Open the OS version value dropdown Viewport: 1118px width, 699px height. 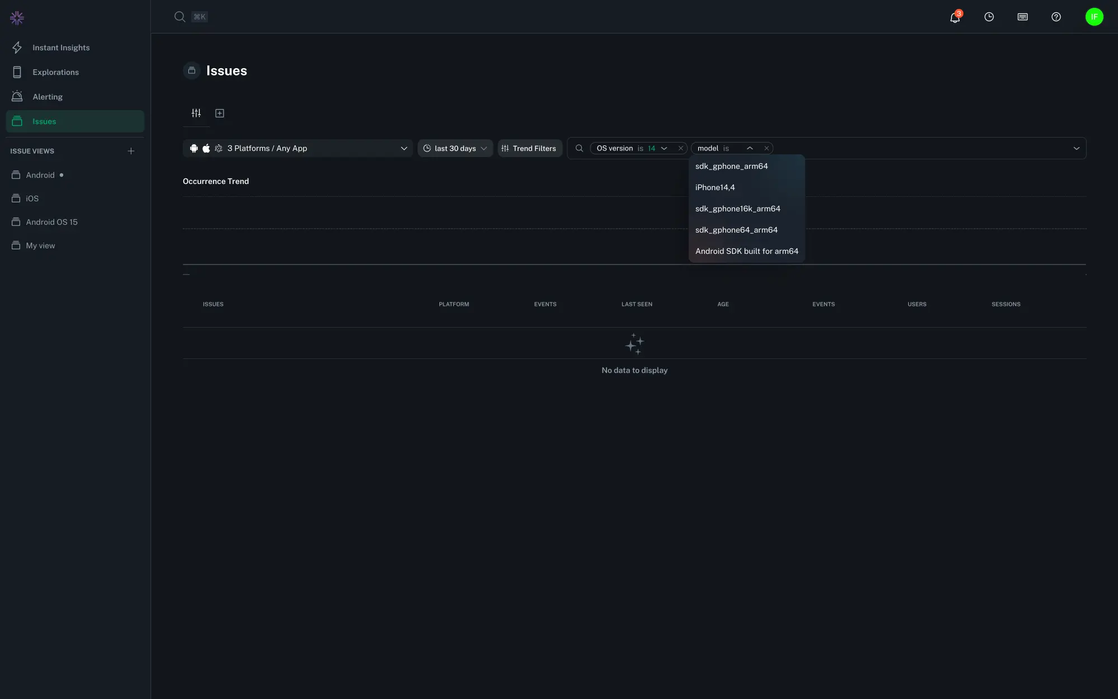(x=665, y=148)
